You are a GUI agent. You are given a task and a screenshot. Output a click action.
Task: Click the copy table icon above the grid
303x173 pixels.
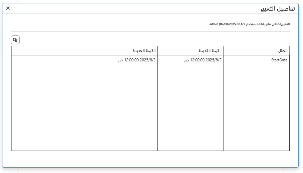coord(15,40)
